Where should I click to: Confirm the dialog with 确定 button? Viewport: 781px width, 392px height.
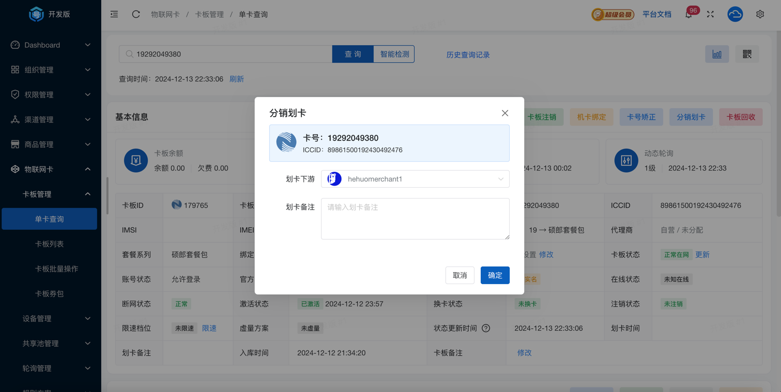point(495,275)
